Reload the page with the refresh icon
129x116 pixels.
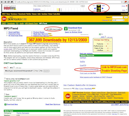point(8,2)
